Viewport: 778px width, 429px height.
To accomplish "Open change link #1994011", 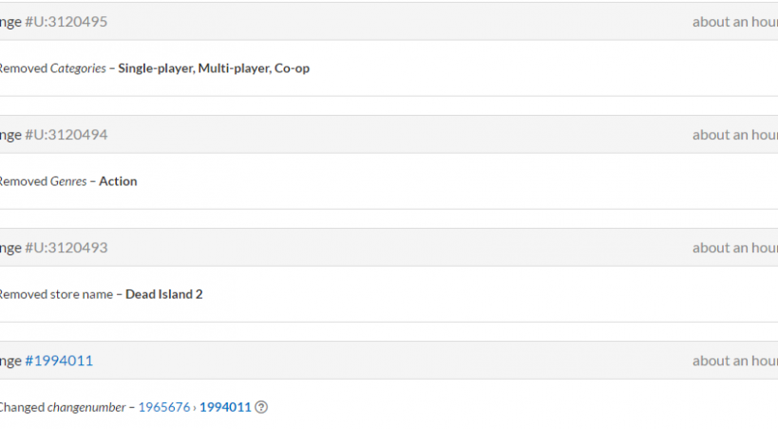I will 59,361.
